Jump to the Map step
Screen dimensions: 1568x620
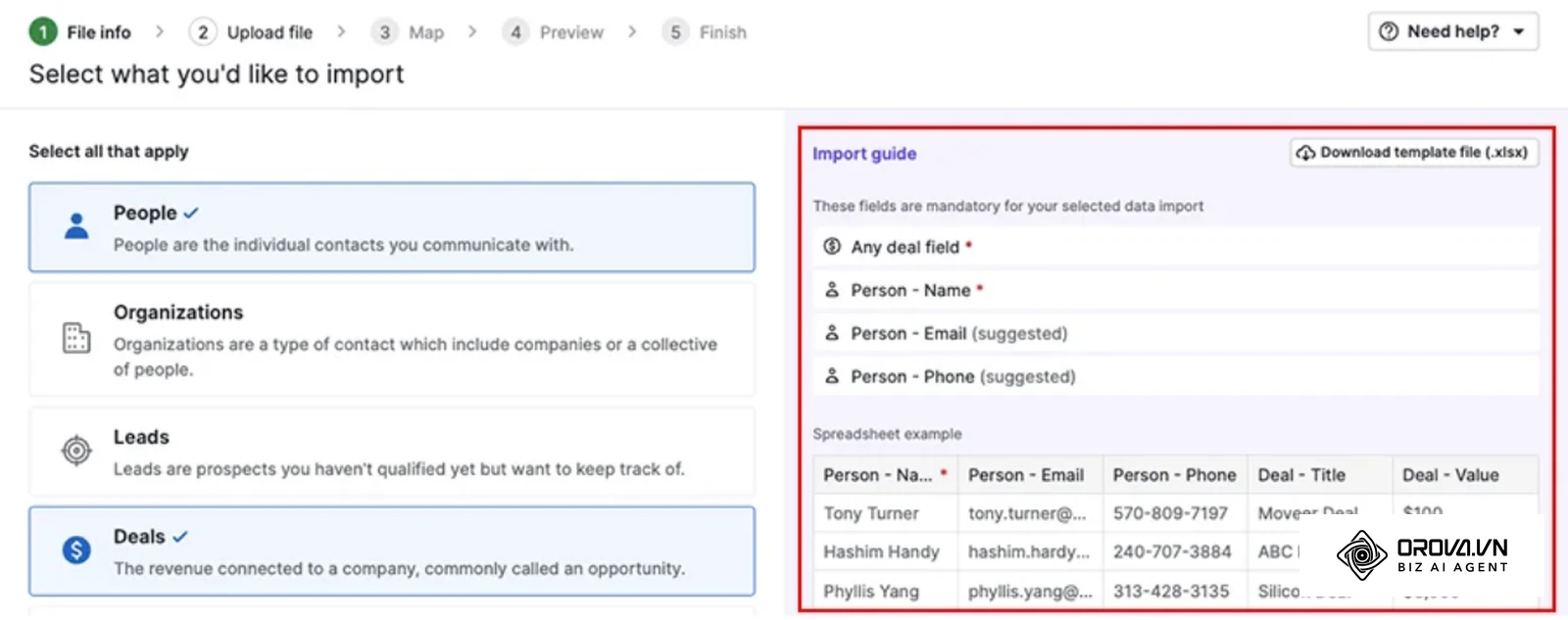pos(408,32)
